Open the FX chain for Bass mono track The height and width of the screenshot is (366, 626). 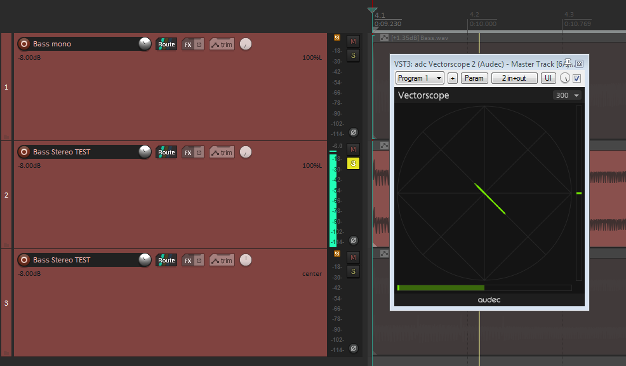pyautogui.click(x=188, y=44)
